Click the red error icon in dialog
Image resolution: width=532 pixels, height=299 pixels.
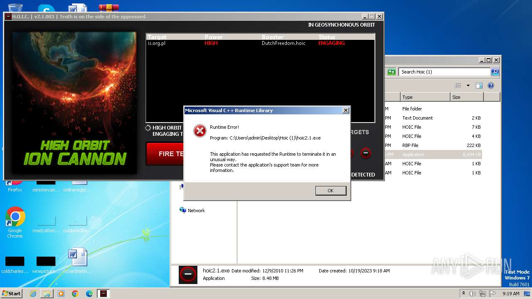(200, 131)
